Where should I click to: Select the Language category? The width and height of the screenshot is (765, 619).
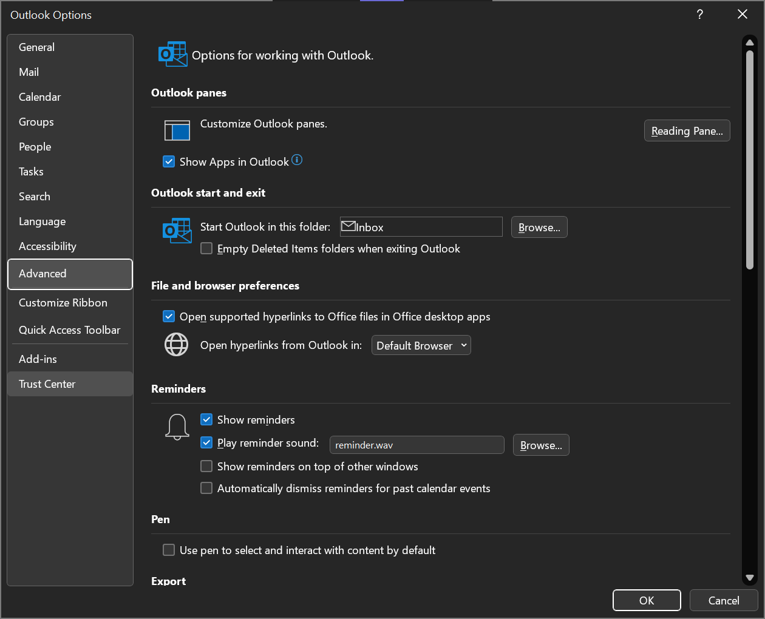pyautogui.click(x=70, y=222)
